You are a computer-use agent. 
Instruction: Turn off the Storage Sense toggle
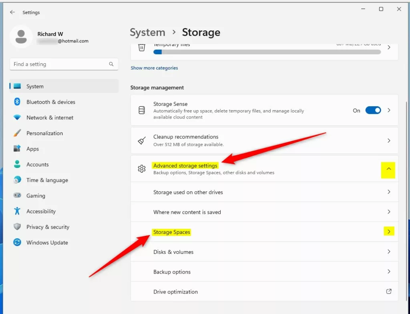(373, 111)
